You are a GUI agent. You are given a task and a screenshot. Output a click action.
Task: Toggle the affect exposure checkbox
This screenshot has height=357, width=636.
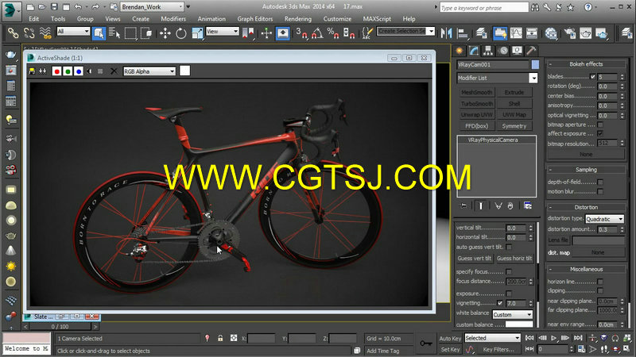pyautogui.click(x=600, y=133)
